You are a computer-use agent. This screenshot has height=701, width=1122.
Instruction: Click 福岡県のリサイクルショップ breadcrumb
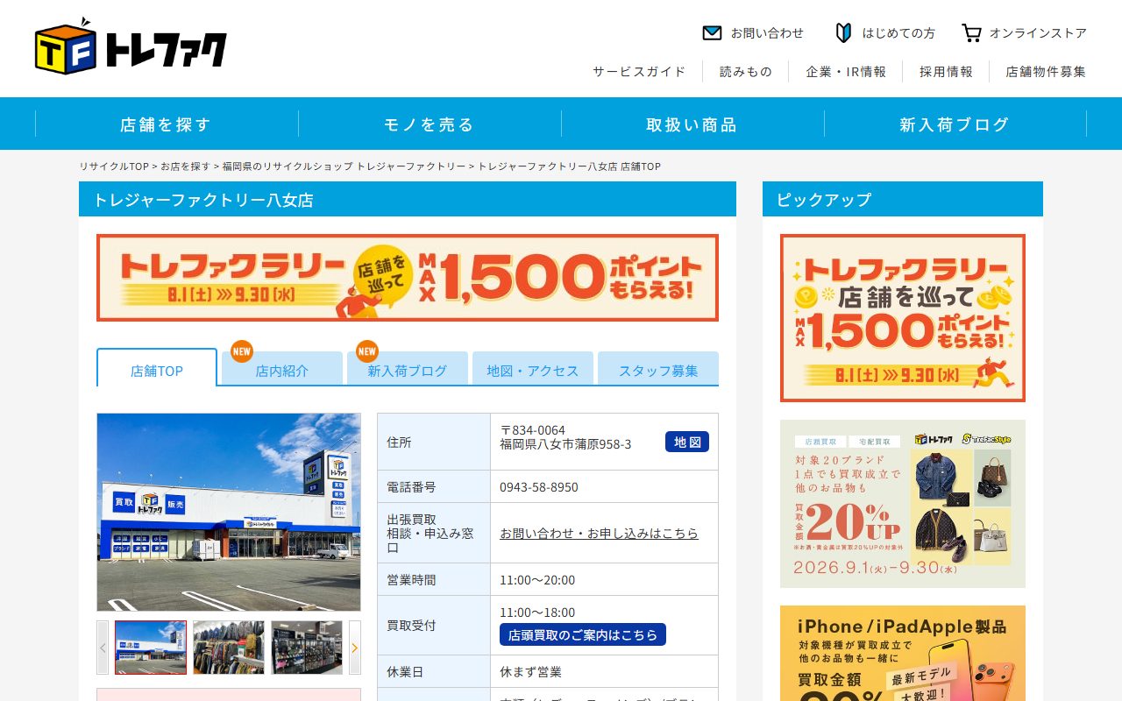tap(344, 166)
